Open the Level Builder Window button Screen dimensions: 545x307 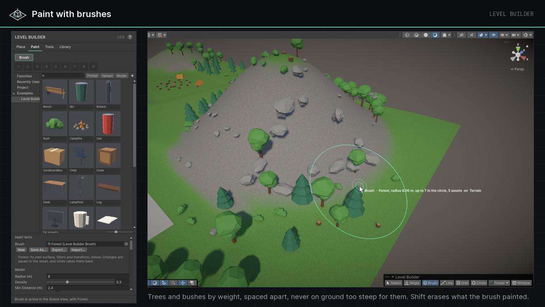click(521, 283)
